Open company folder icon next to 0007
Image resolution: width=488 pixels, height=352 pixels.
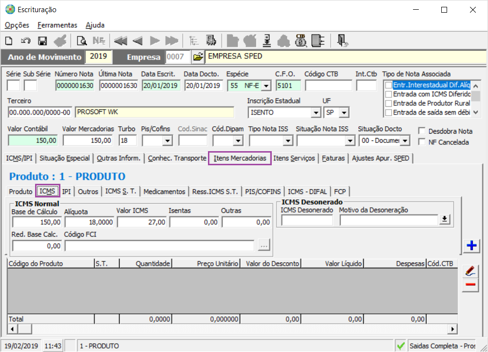coord(198,57)
